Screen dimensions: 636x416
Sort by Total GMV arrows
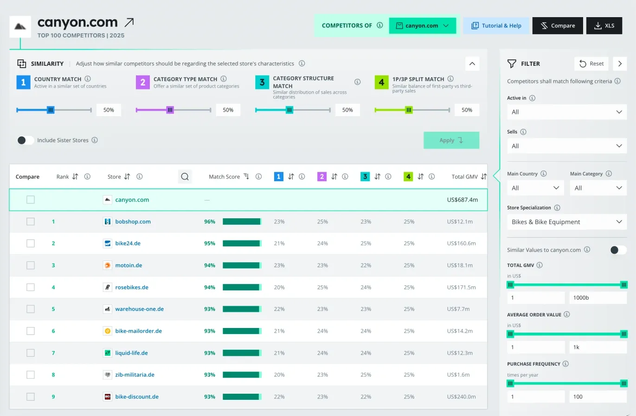pyautogui.click(x=484, y=176)
